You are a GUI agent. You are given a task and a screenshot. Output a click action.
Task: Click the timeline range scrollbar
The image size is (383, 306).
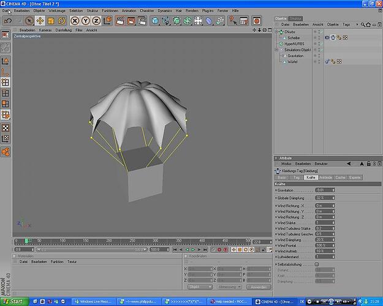[91, 250]
